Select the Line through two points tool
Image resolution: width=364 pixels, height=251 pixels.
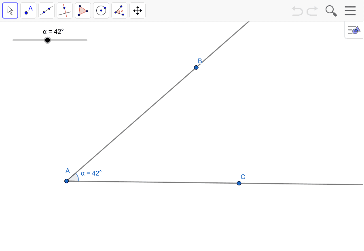(47, 10)
